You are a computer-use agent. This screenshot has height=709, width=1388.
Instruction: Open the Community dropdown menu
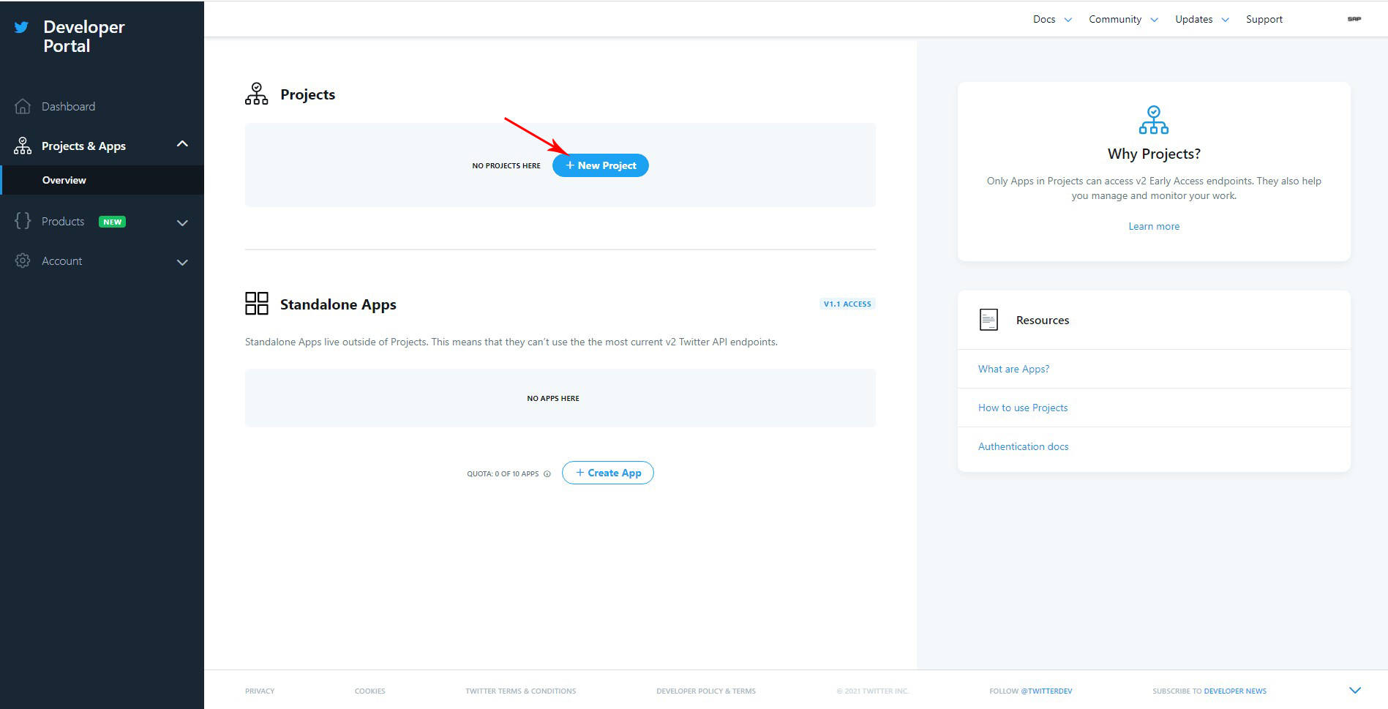[1123, 19]
